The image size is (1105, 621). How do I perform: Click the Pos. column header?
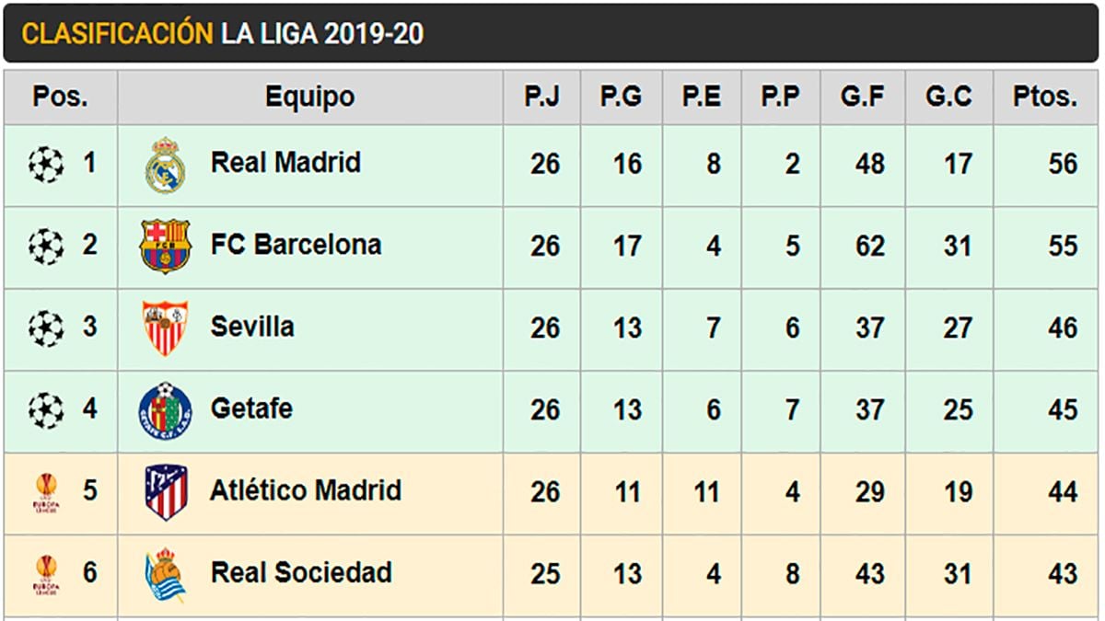click(60, 97)
